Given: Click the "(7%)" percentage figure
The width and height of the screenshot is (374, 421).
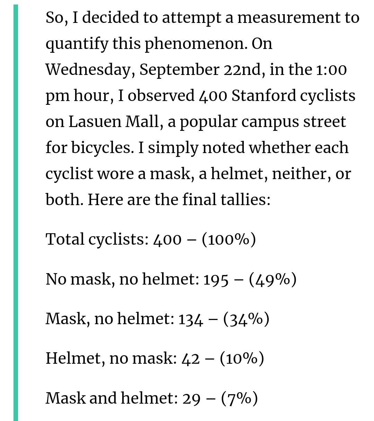Looking at the screenshot, I should [240, 397].
